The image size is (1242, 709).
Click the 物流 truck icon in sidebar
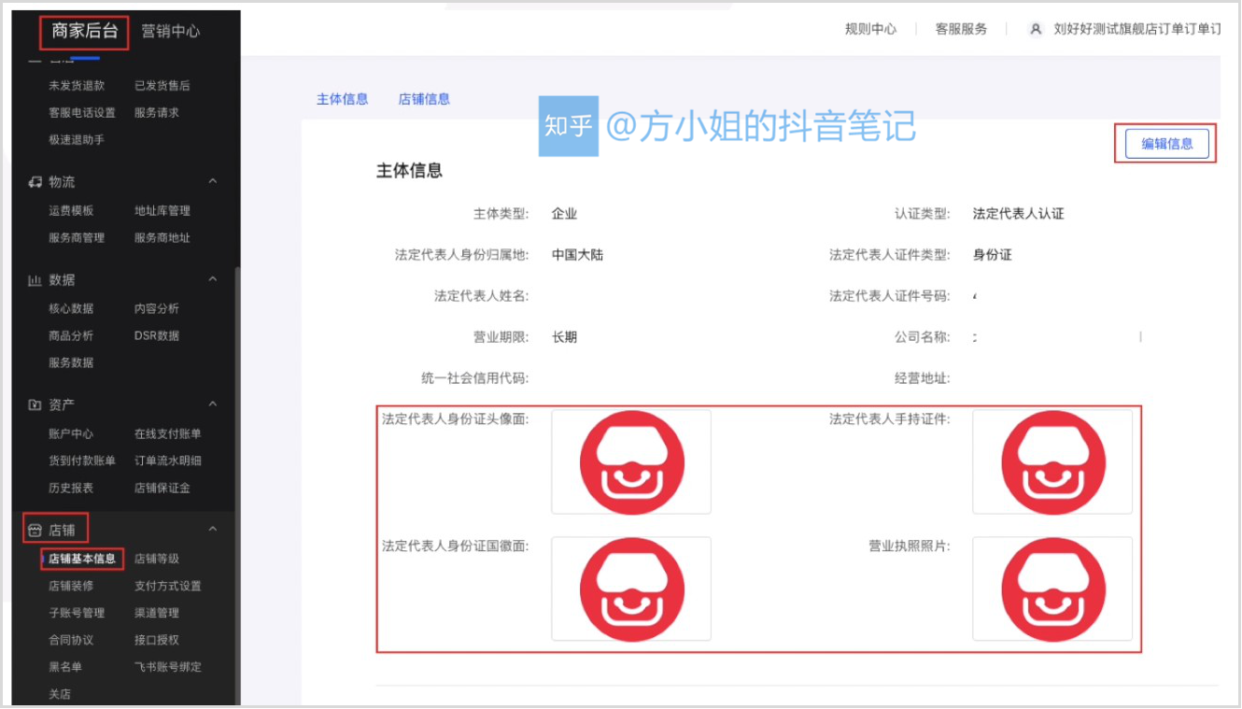(x=35, y=181)
